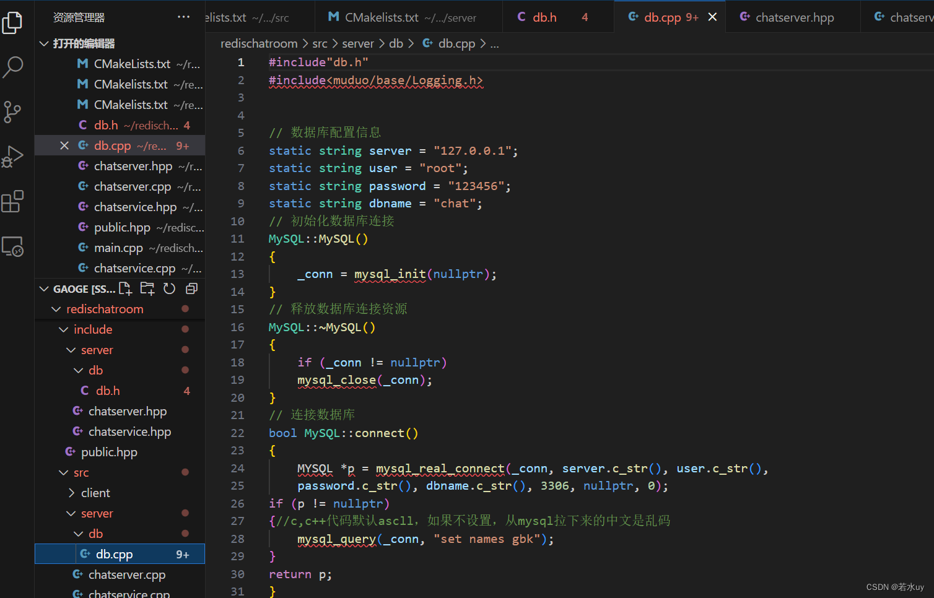Open public.hpp in the include folder tree
This screenshot has height=598, width=934.
120,452
